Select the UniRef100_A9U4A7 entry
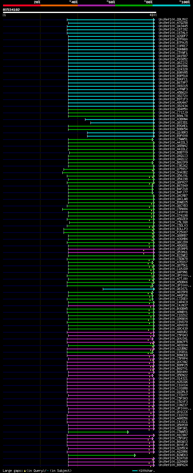The width and height of the screenshot is (193, 473). [173, 102]
